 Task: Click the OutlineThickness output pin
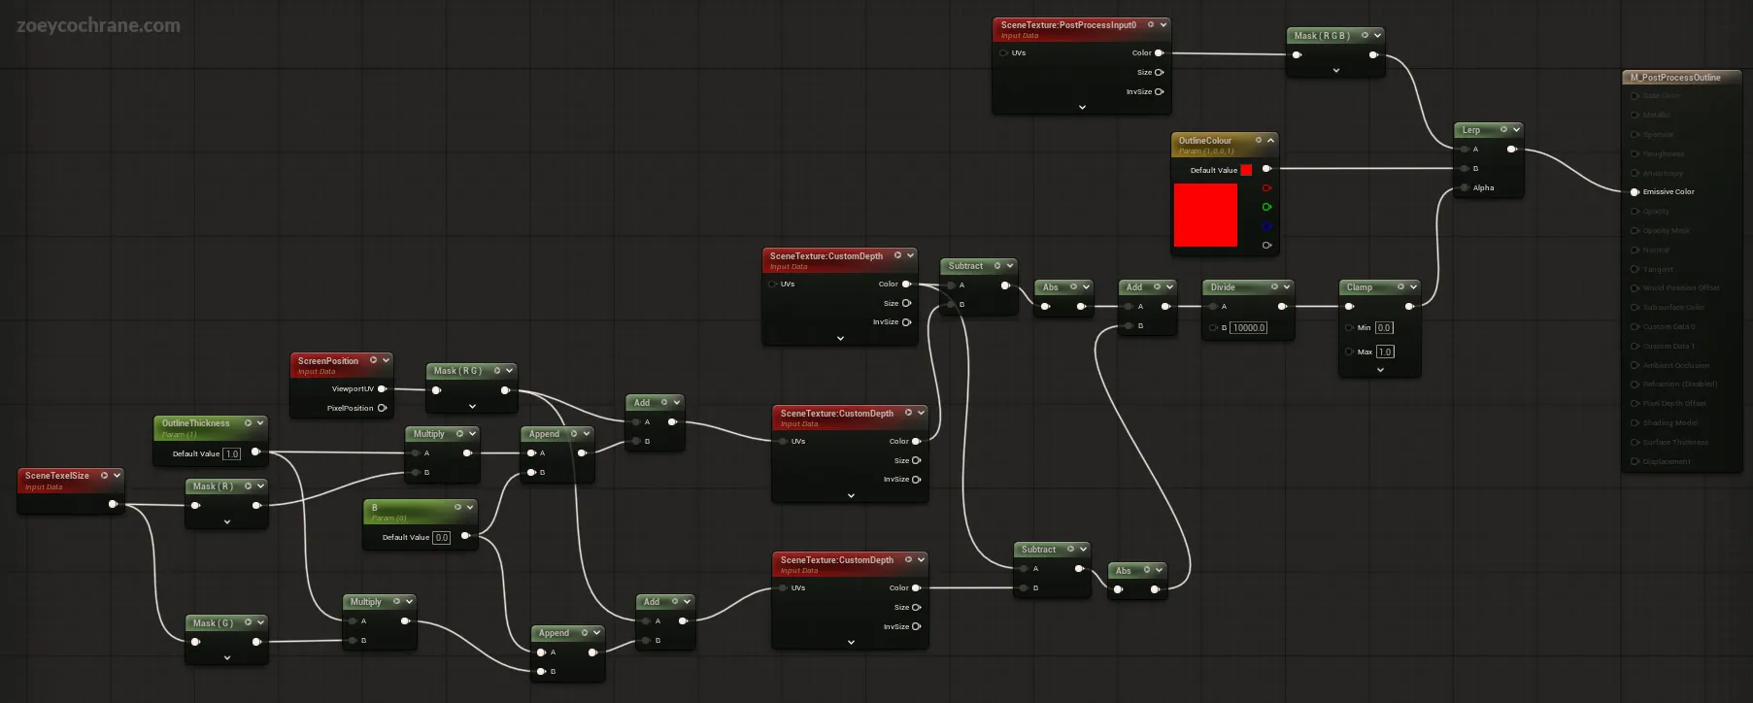(x=255, y=452)
